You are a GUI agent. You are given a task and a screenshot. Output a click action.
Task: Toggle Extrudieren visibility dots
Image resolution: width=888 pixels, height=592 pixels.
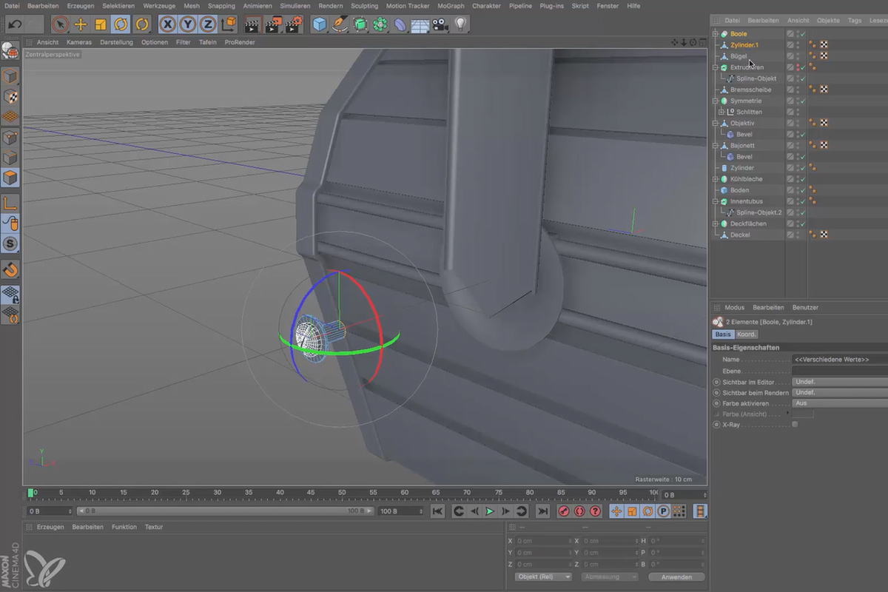click(798, 67)
